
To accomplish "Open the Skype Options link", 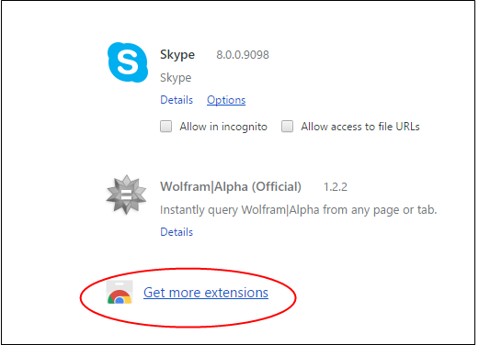I will pyautogui.click(x=226, y=100).
